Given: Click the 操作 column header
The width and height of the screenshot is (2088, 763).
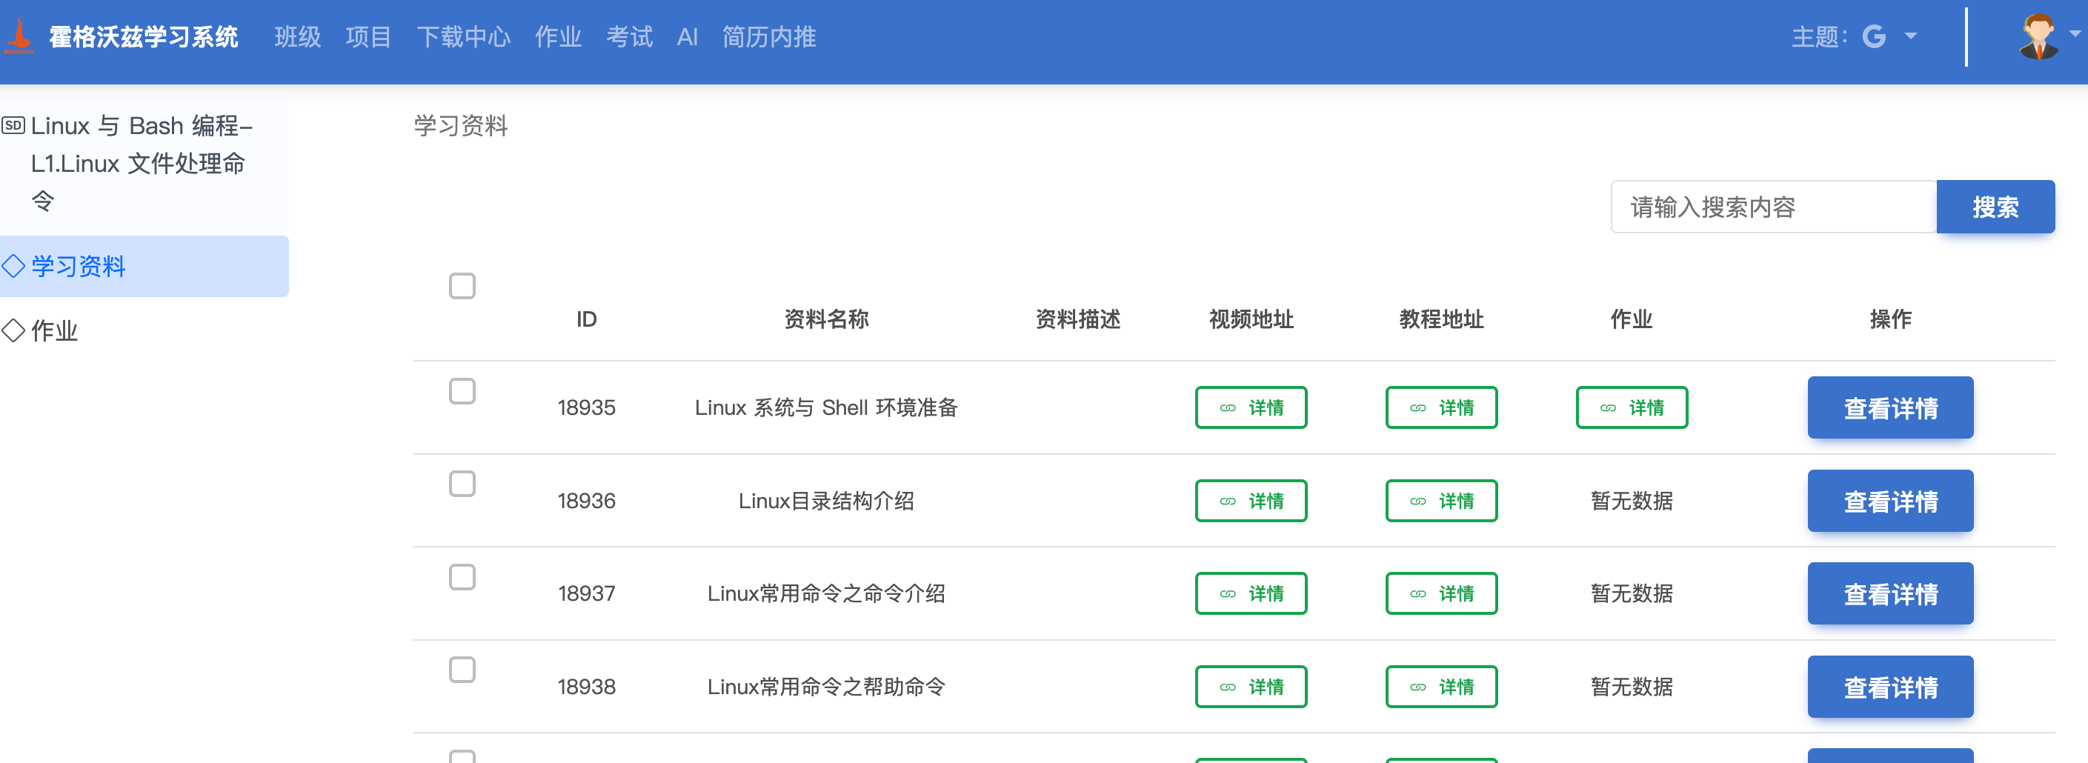Looking at the screenshot, I should click(1890, 319).
